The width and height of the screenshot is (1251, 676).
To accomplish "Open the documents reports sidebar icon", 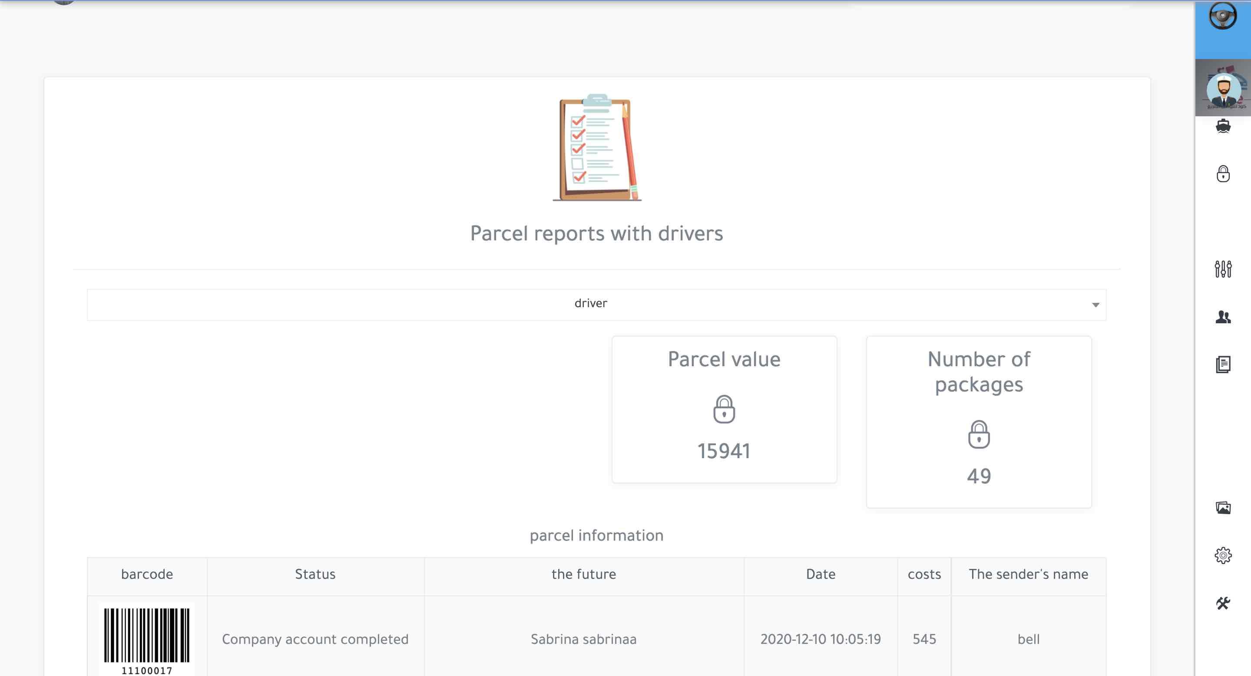I will (x=1223, y=364).
